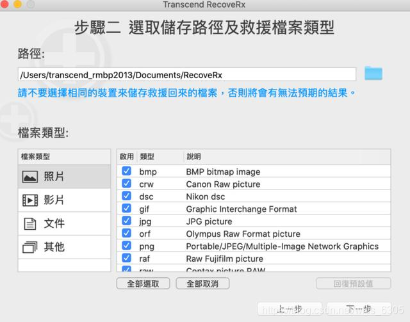Screen dimensions: 410x322
Task: Click the 檔案類型 list header
Action: point(64,157)
